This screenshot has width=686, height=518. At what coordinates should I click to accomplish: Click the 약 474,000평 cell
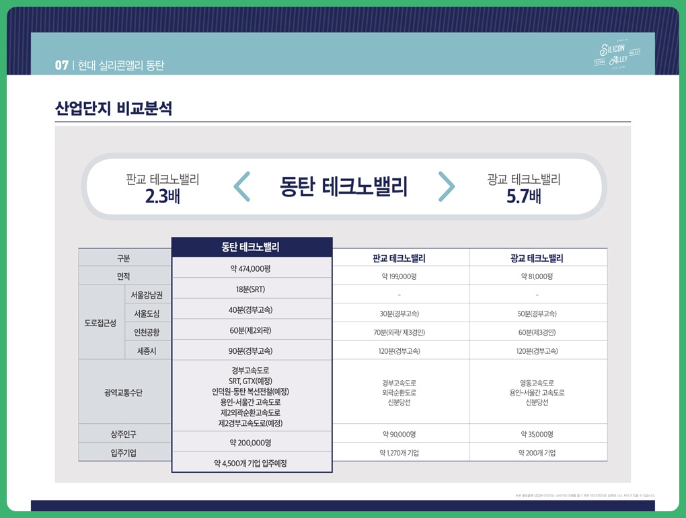(251, 268)
